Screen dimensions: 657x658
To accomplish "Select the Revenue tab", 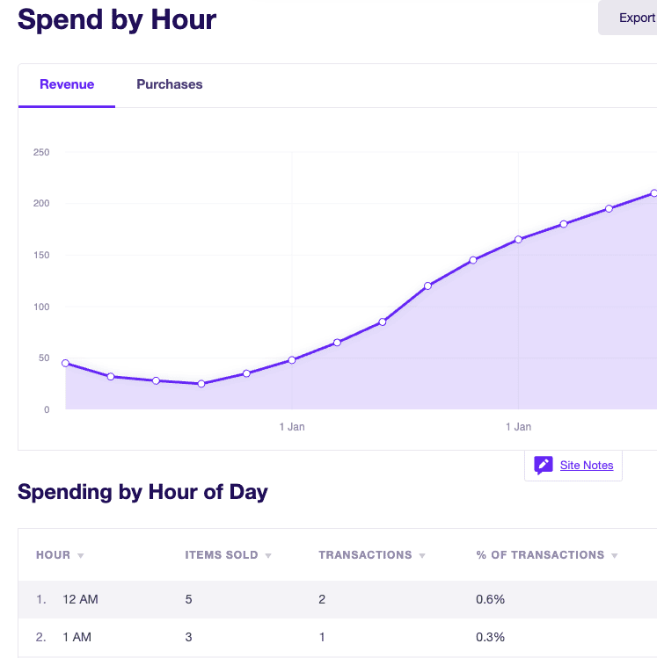I will [67, 84].
